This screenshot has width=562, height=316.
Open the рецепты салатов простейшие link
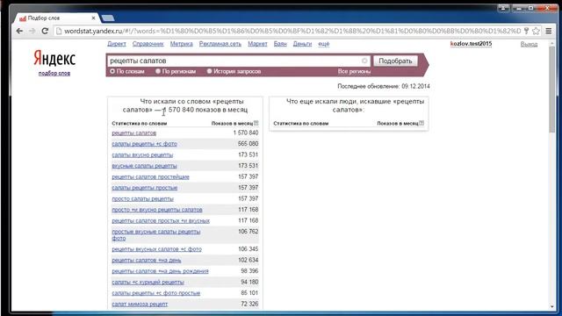point(150,176)
